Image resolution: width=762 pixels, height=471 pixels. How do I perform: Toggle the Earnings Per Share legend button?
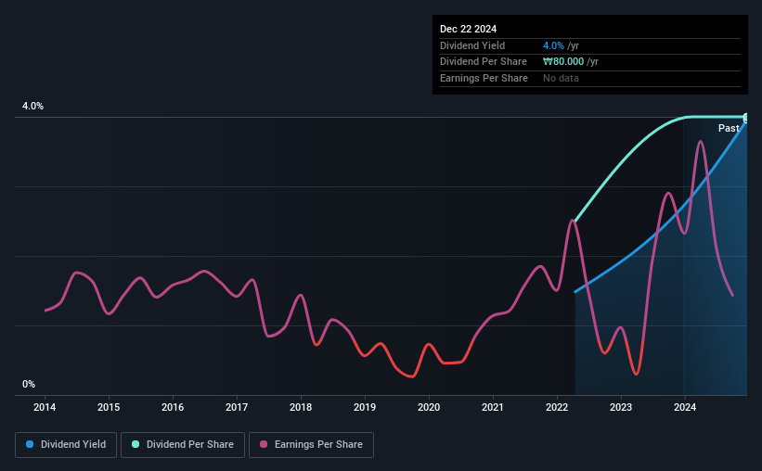311,445
